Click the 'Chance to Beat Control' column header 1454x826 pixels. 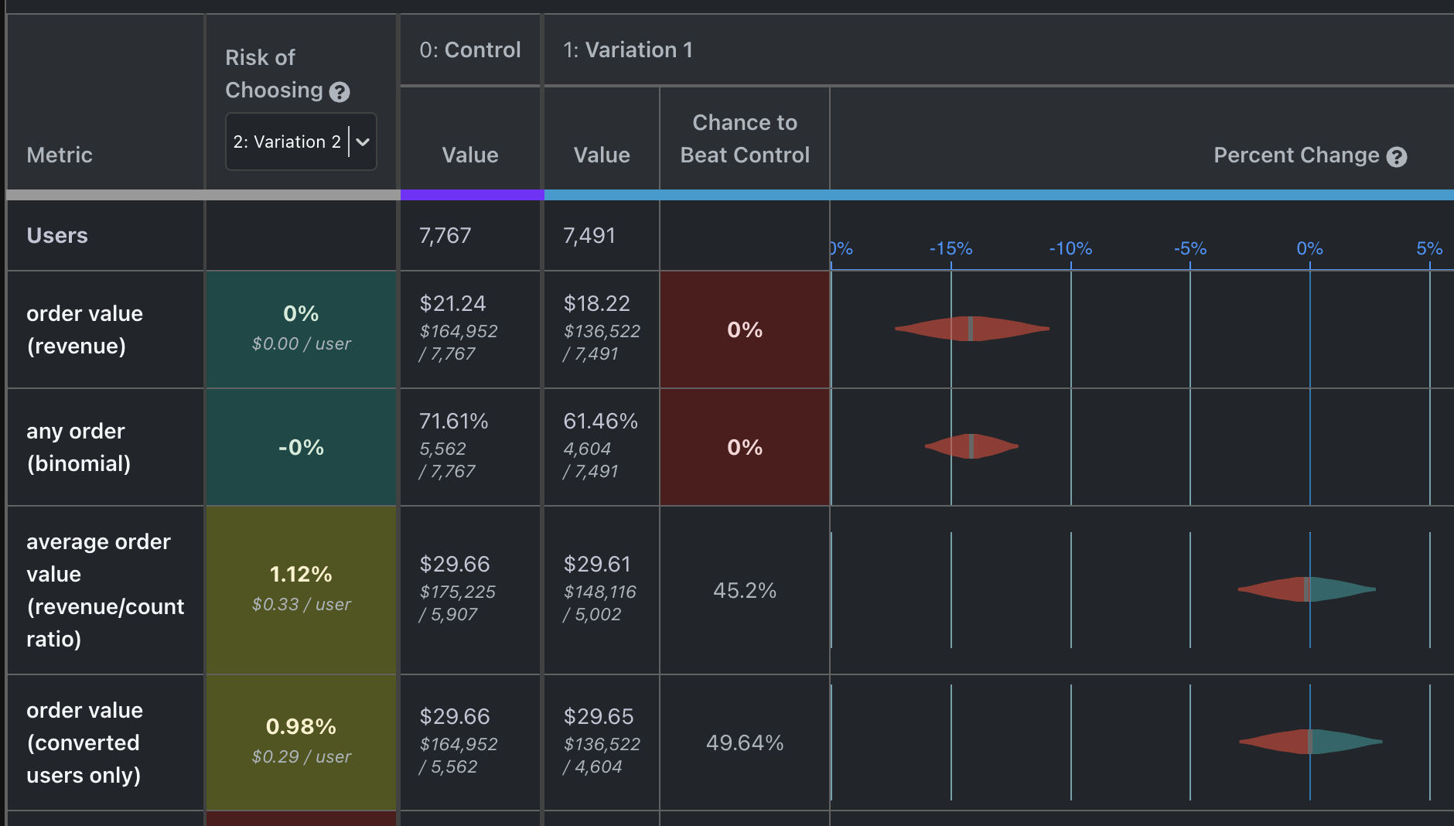tap(743, 138)
